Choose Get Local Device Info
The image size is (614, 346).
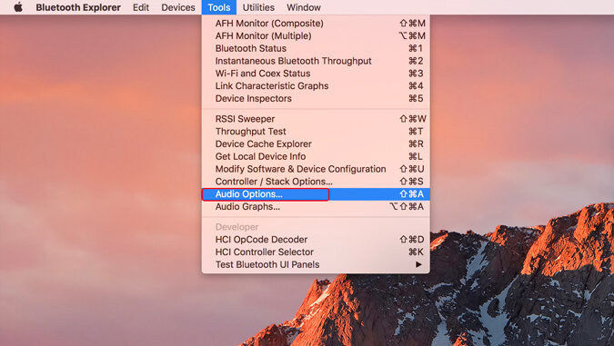click(x=316, y=156)
